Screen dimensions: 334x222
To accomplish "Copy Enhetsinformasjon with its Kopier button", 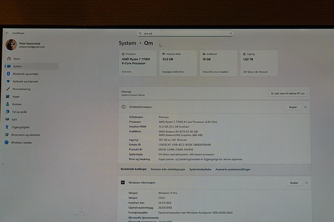I will tap(293, 107).
